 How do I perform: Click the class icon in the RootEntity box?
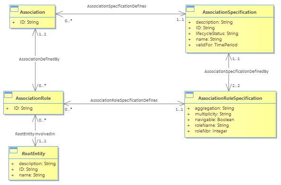point(13,150)
